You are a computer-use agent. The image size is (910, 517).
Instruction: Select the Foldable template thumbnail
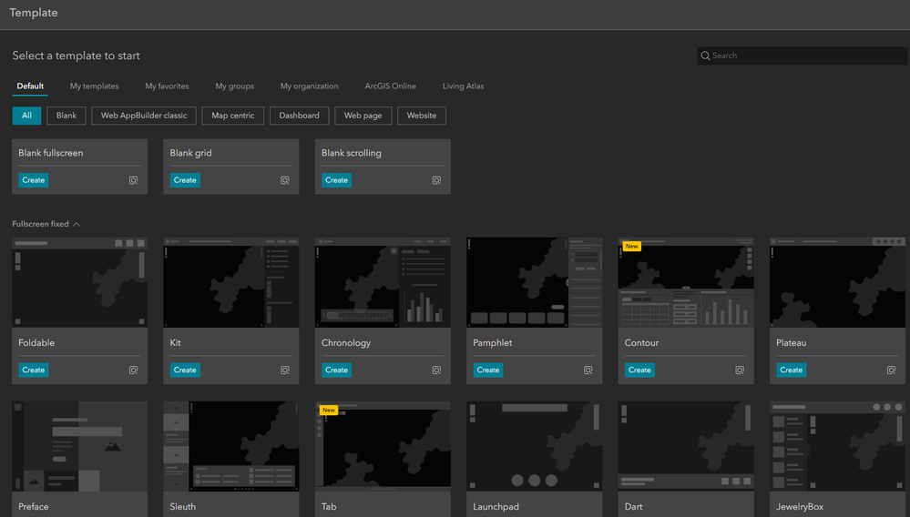point(79,282)
